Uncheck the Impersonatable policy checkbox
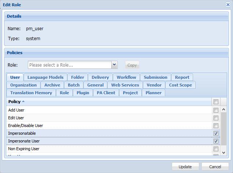233x173 pixels. tap(216, 134)
